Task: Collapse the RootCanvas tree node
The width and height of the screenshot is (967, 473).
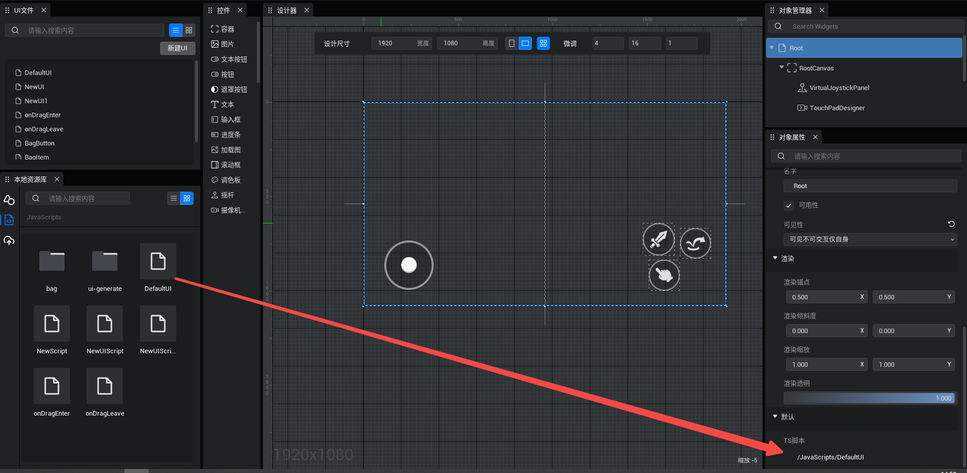Action: click(x=781, y=67)
